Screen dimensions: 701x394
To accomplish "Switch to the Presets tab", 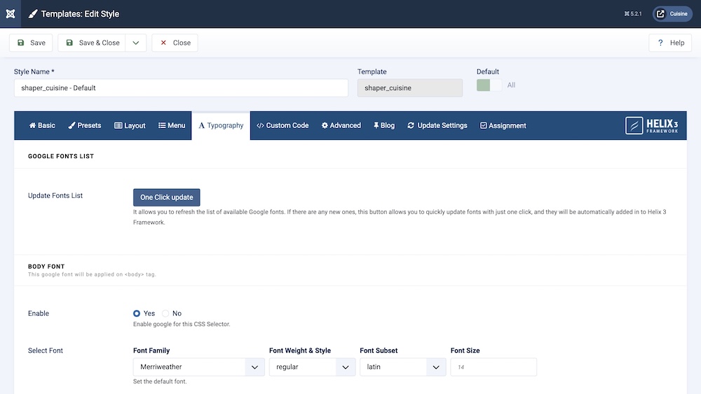I will point(85,125).
